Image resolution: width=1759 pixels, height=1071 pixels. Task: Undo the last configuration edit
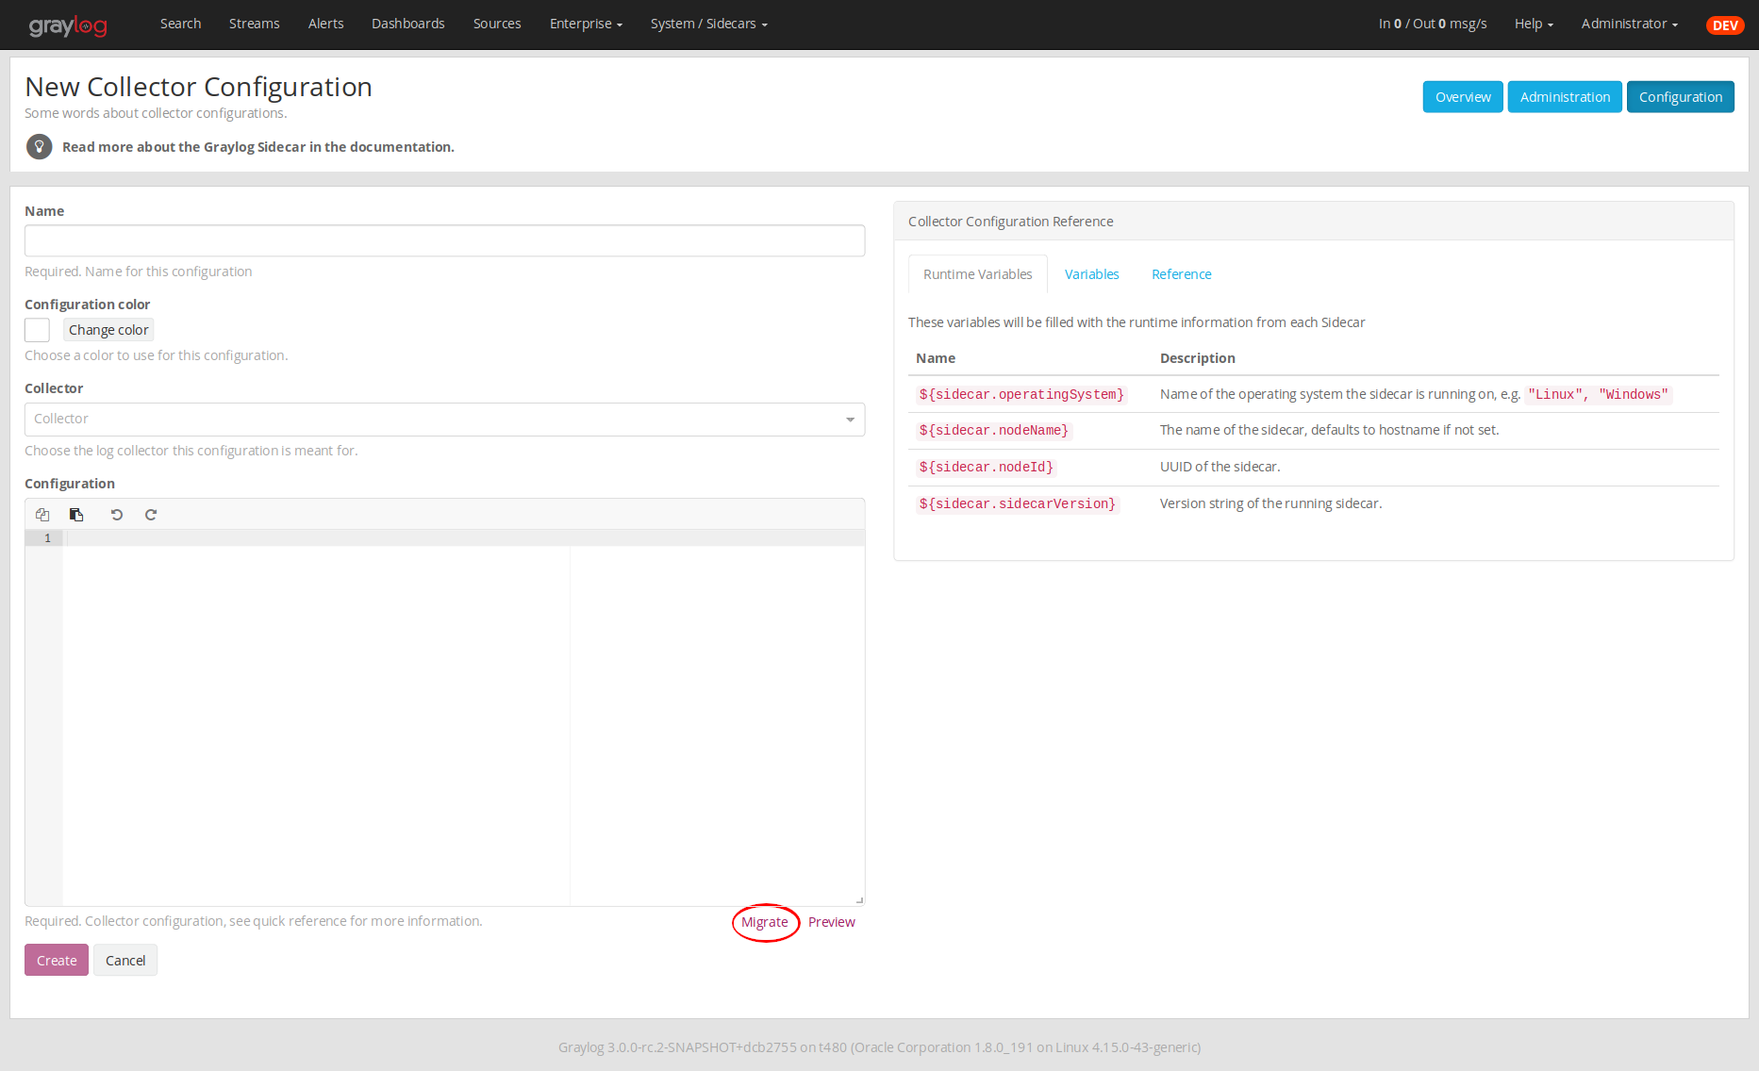pos(117,515)
